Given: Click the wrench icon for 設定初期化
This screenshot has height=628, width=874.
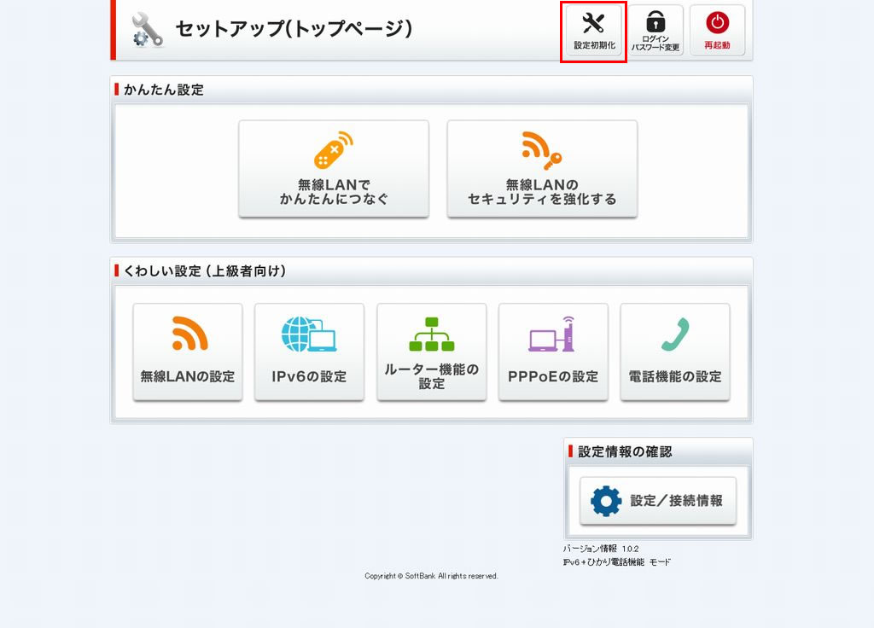Looking at the screenshot, I should [x=593, y=23].
